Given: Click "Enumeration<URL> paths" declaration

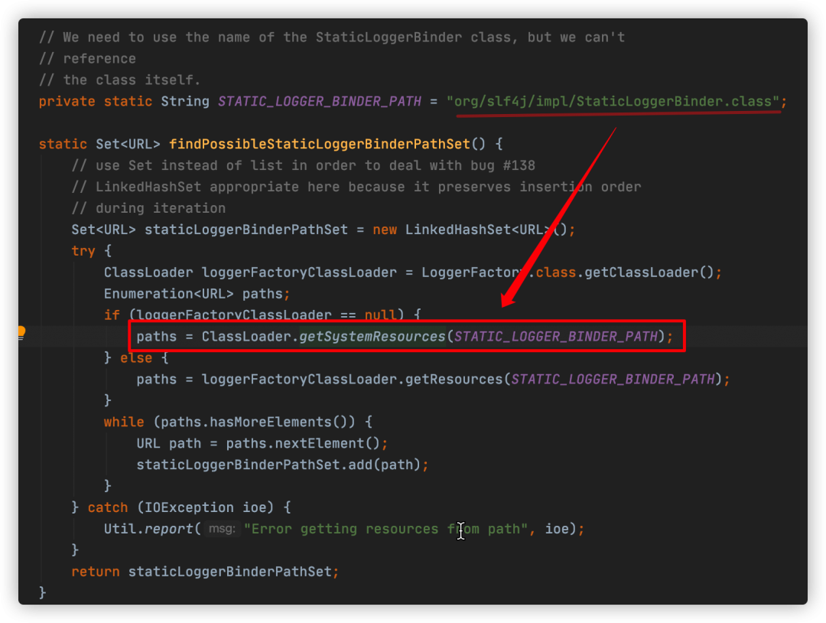Looking at the screenshot, I should (193, 294).
